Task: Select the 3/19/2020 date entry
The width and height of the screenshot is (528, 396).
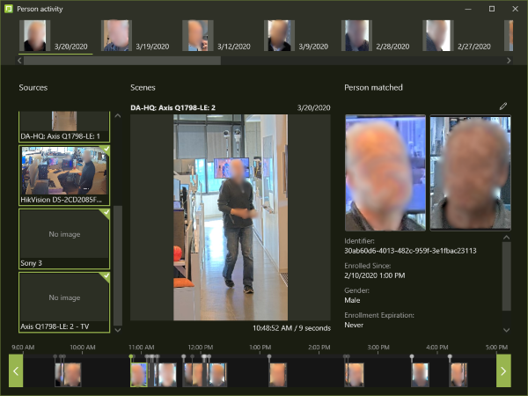Action: (136, 36)
